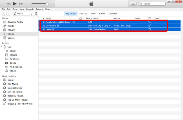Open the Controls menu
183x120 pixels.
[30, 9]
